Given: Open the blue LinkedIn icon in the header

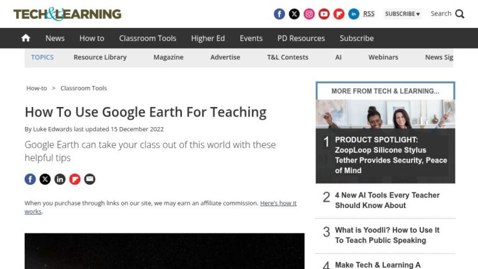Looking at the screenshot, I should pyautogui.click(x=354, y=14).
